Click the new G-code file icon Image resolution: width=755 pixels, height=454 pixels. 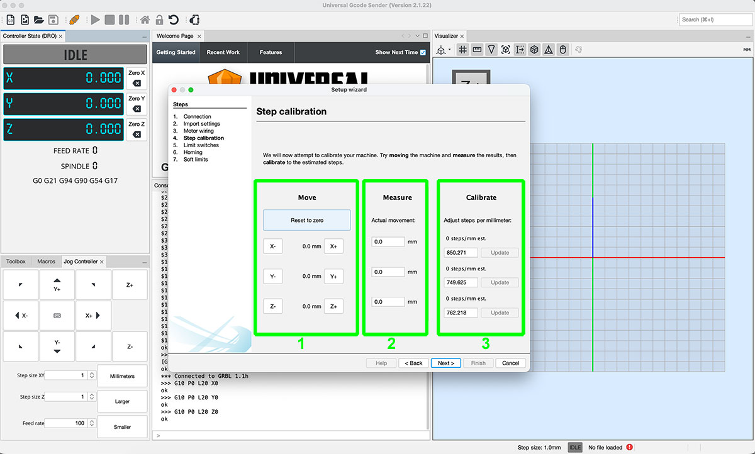tap(11, 19)
